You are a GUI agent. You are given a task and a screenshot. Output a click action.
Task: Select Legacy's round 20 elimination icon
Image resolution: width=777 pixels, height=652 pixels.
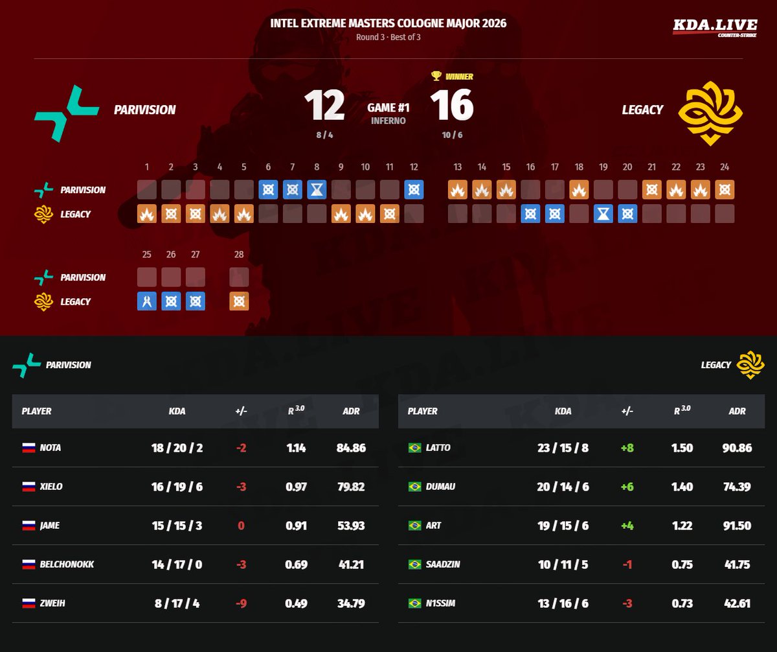pyautogui.click(x=627, y=214)
